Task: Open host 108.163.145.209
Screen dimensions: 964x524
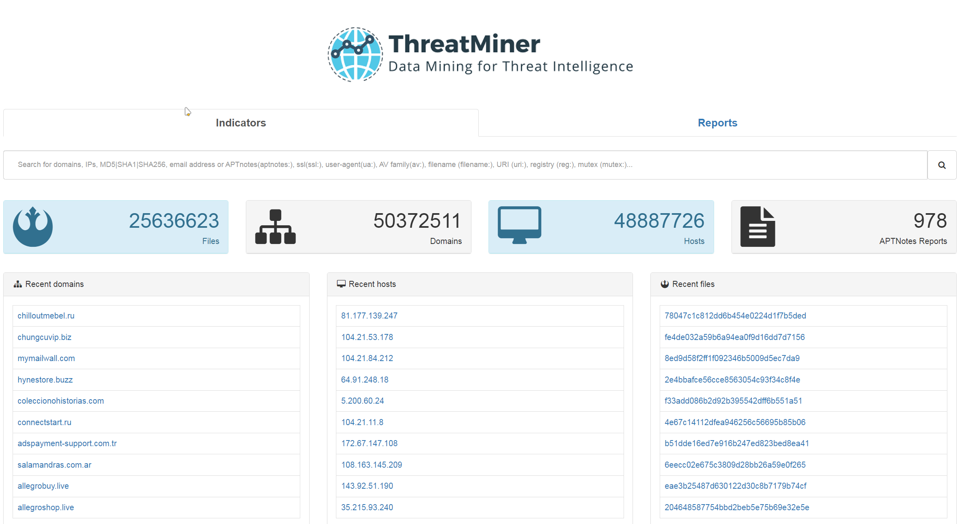Action: coord(372,465)
